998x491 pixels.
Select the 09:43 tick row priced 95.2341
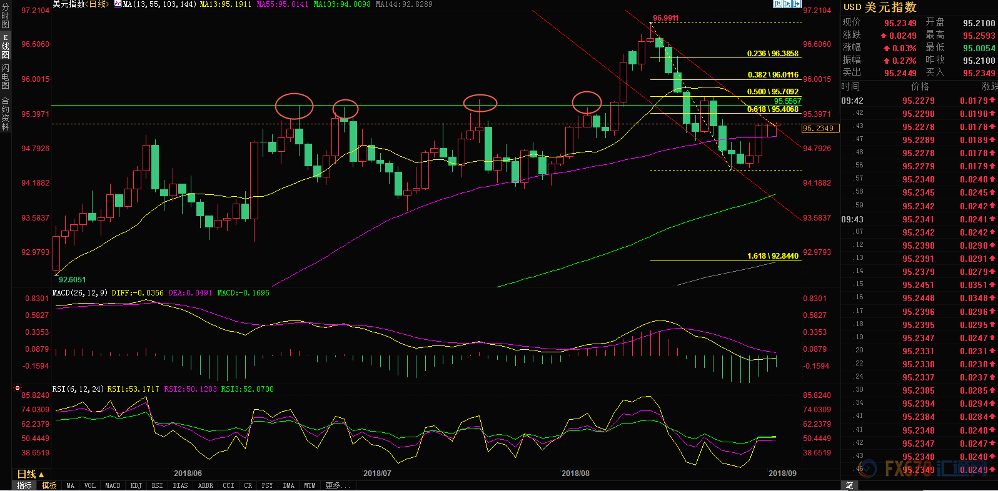click(x=919, y=219)
